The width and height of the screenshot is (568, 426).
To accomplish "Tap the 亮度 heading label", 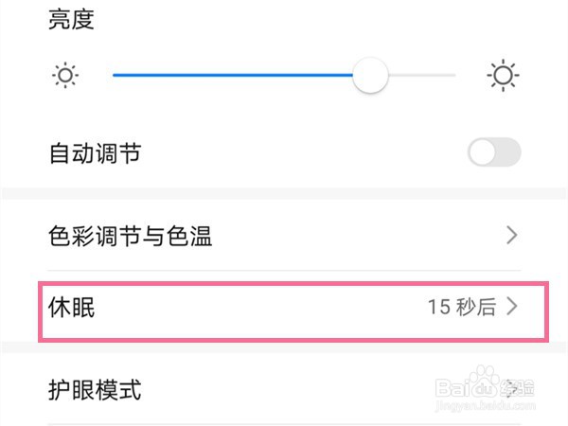I will coord(72,19).
